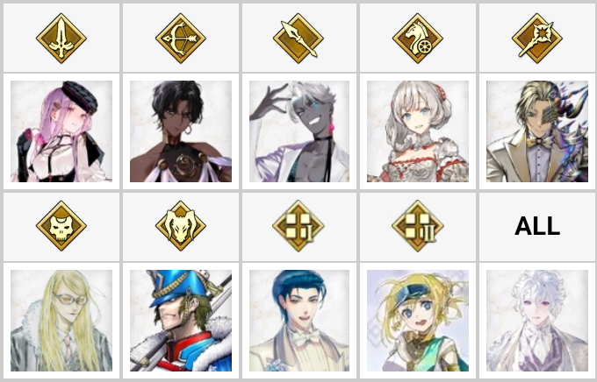Image resolution: width=597 pixels, height=382 pixels.
Task: Click the ALL class label
Action: [x=537, y=226]
